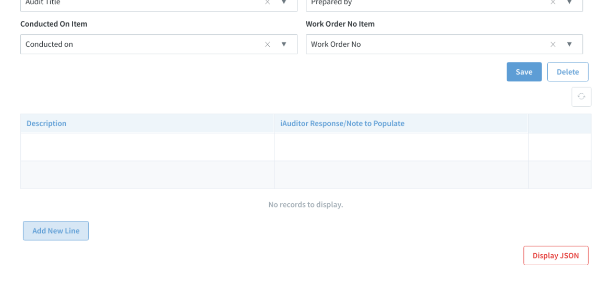The width and height of the screenshot is (599, 285).
Task: Clear the Conducted on selection
Action: [267, 44]
